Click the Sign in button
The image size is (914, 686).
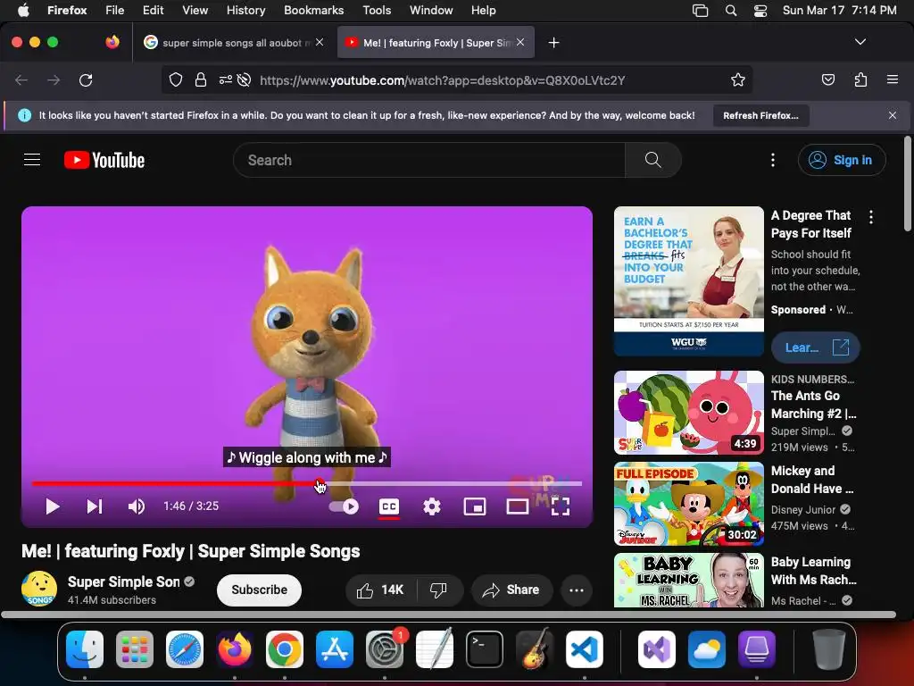click(x=842, y=160)
